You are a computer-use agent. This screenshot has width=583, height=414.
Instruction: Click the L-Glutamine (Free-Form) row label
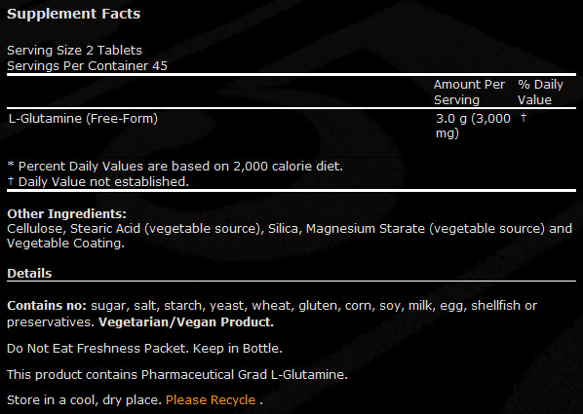(x=83, y=119)
